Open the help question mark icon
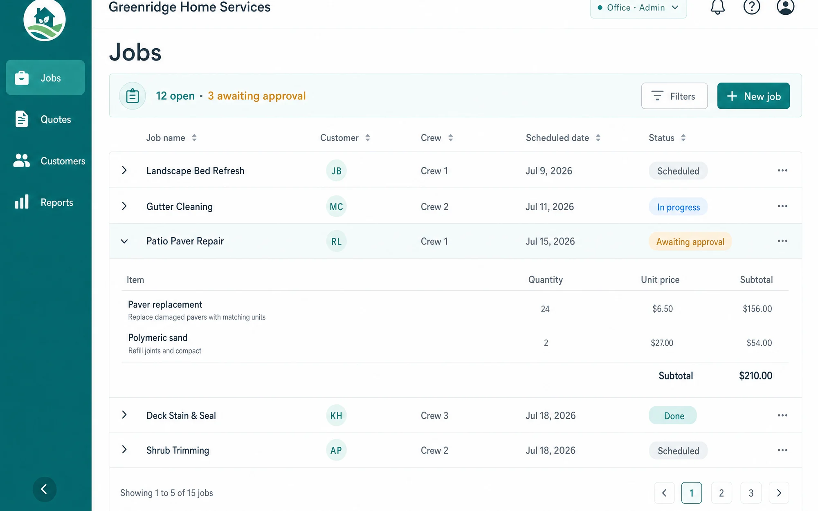 pyautogui.click(x=751, y=7)
